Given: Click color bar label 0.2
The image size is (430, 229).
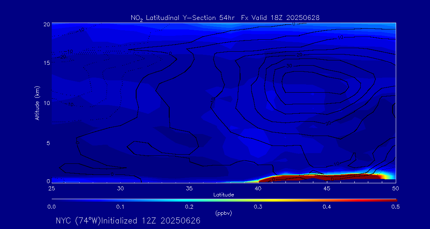Looking at the screenshot, I should (x=190, y=207).
